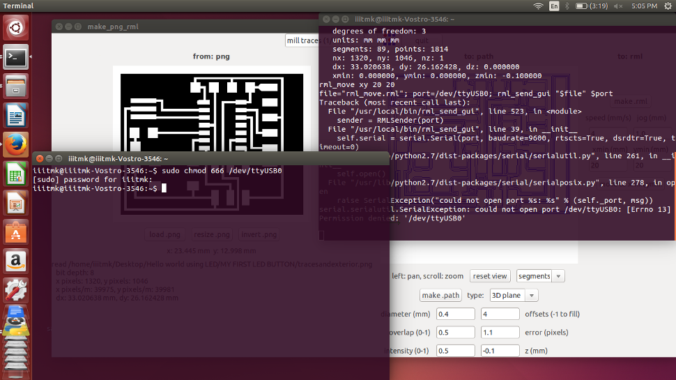Open the Ubuntu Dash home launcher
Image resolution: width=676 pixels, height=380 pixels.
click(16, 28)
